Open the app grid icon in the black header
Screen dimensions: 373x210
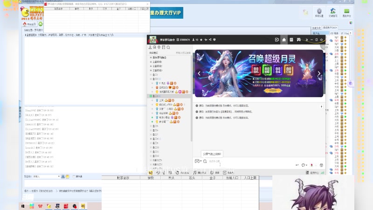pos(291,40)
